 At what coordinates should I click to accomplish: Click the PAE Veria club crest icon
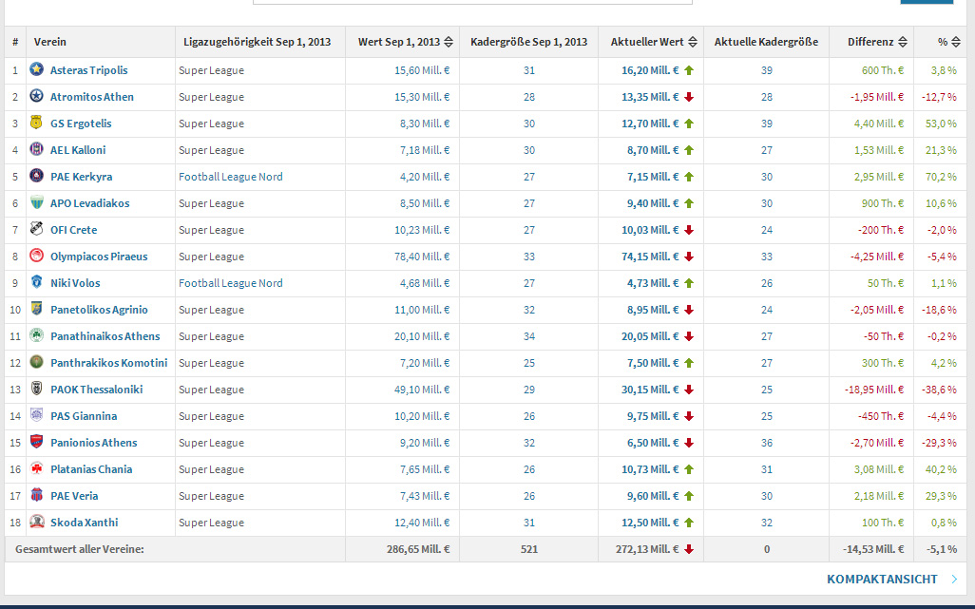(37, 495)
